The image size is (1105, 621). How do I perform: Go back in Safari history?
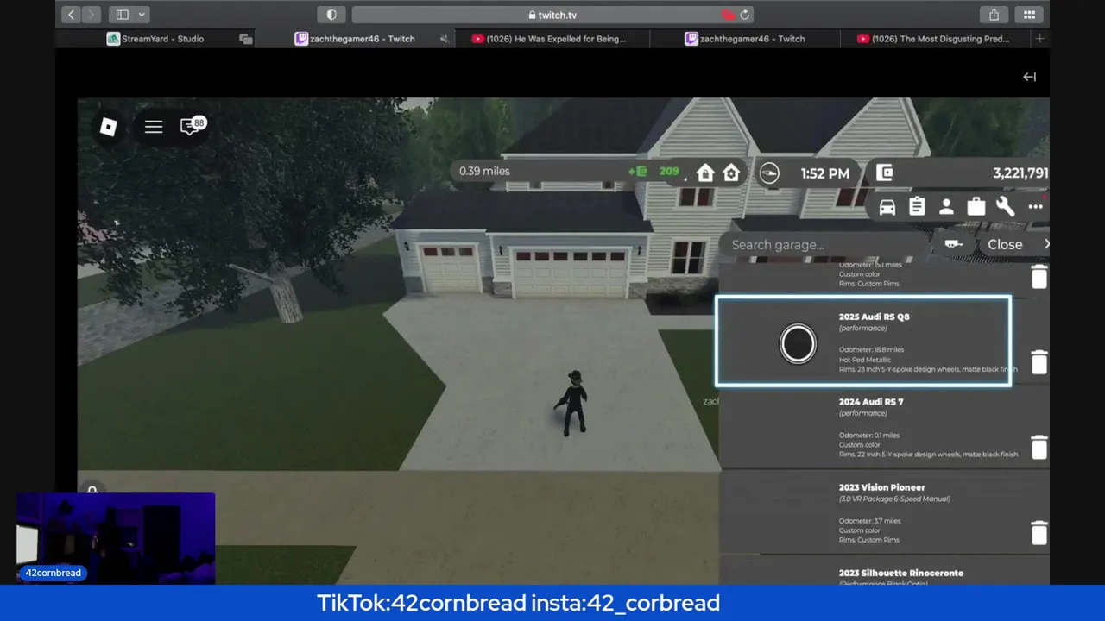coord(71,15)
